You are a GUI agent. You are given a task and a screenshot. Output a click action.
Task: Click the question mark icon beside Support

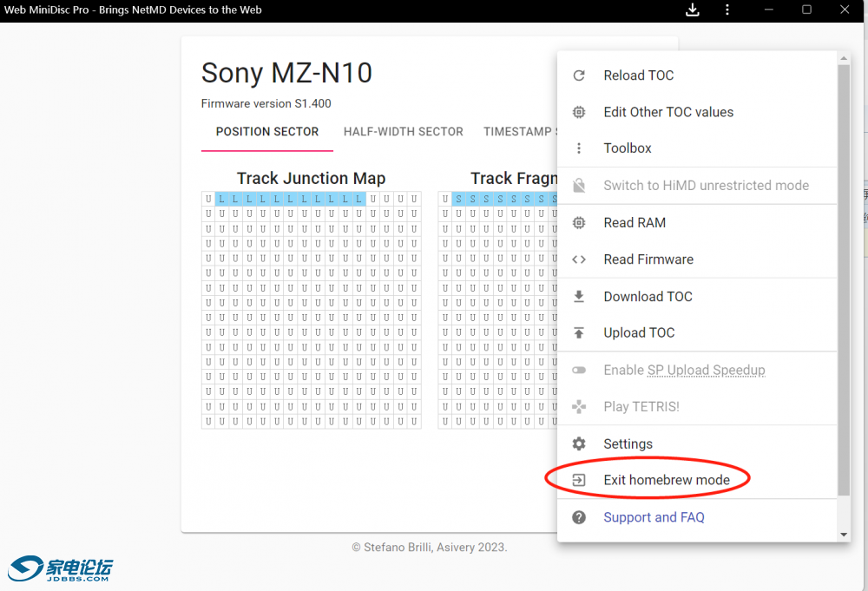579,517
